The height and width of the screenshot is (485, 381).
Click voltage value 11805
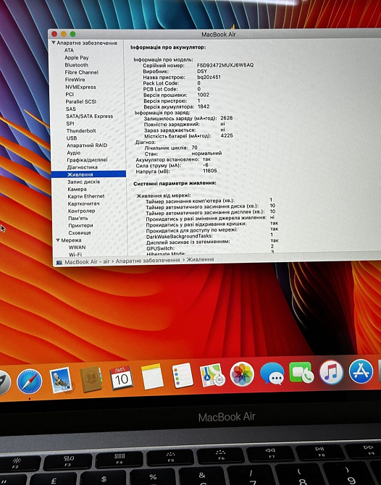click(x=210, y=171)
